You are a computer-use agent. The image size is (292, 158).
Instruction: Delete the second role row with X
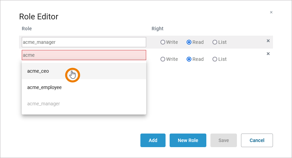[x=268, y=54]
